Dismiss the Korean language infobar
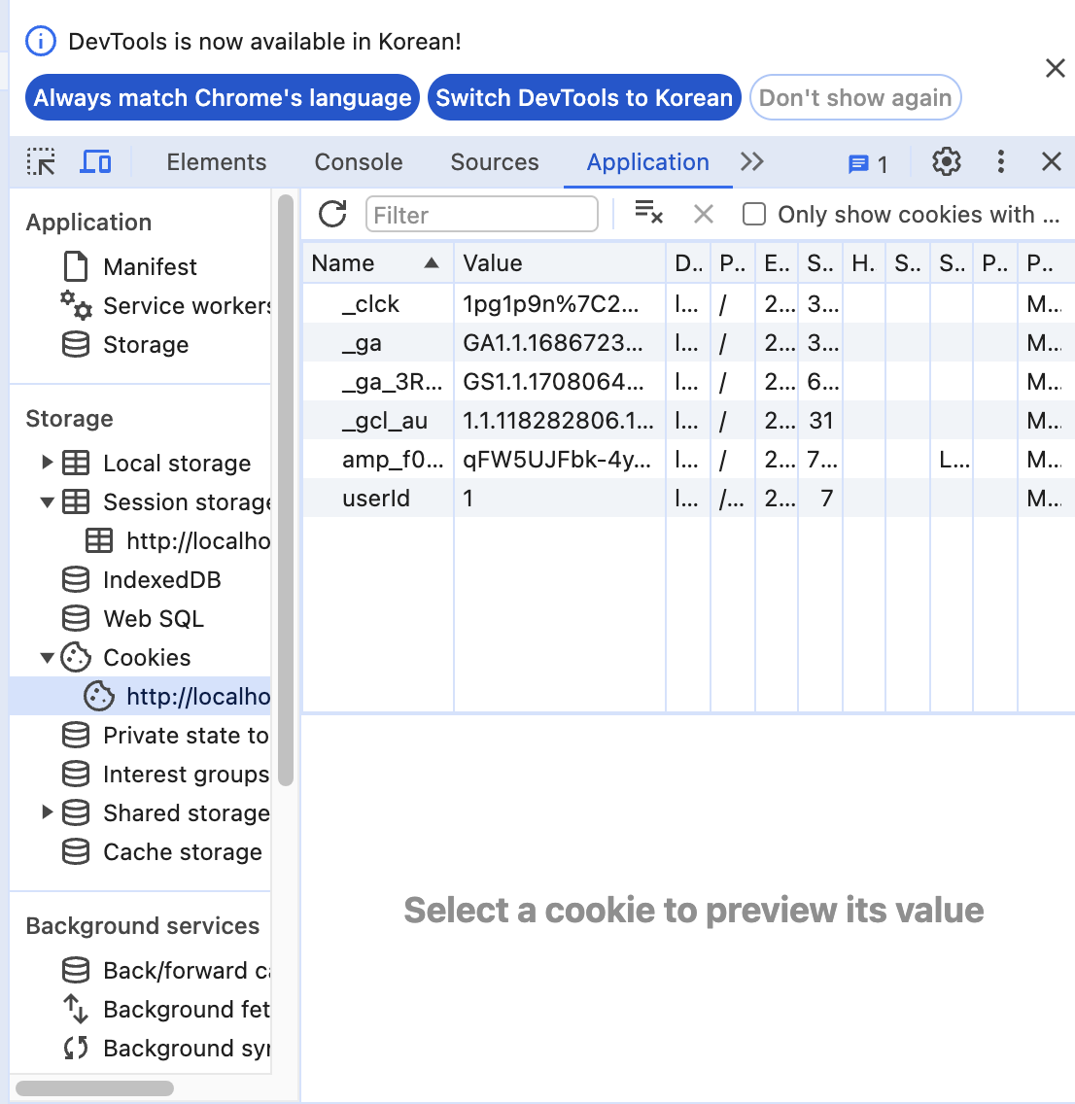 1055,68
